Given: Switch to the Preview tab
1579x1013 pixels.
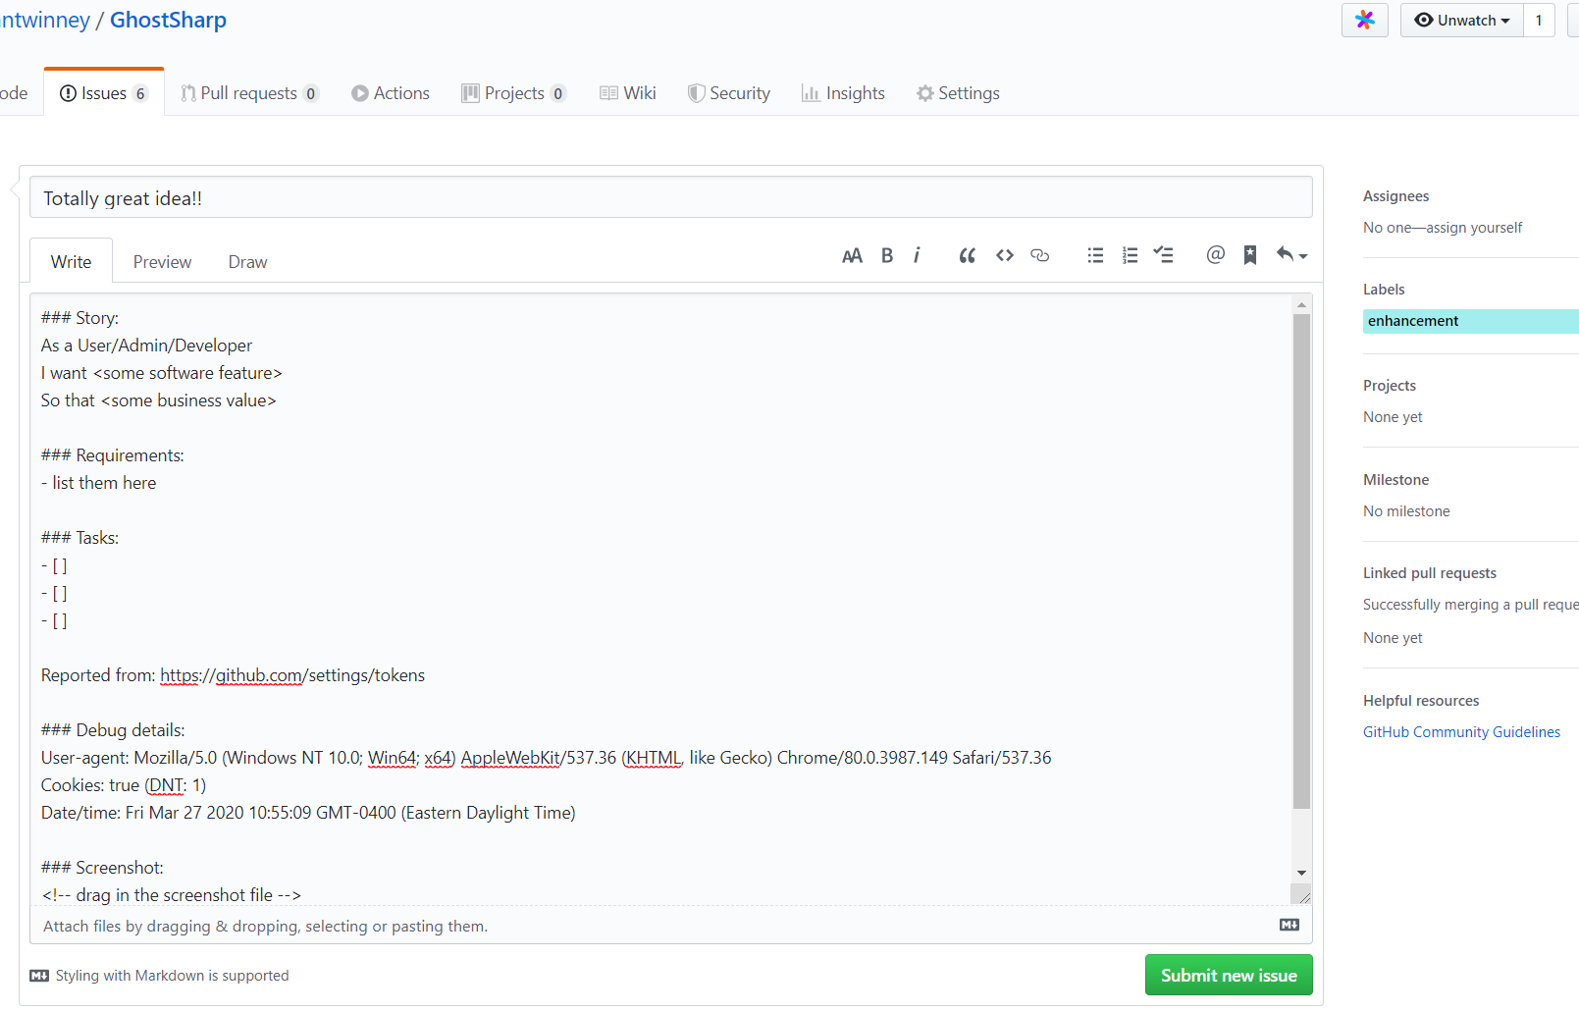Looking at the screenshot, I should [x=162, y=262].
